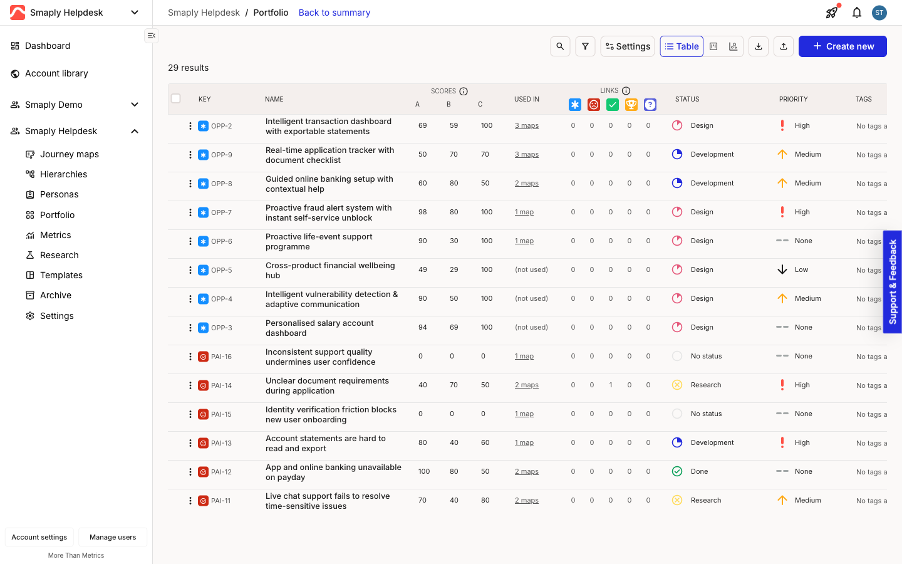Expand the Smaply Demo sidebar section
Viewport: 902px width, 564px height.
click(x=135, y=105)
